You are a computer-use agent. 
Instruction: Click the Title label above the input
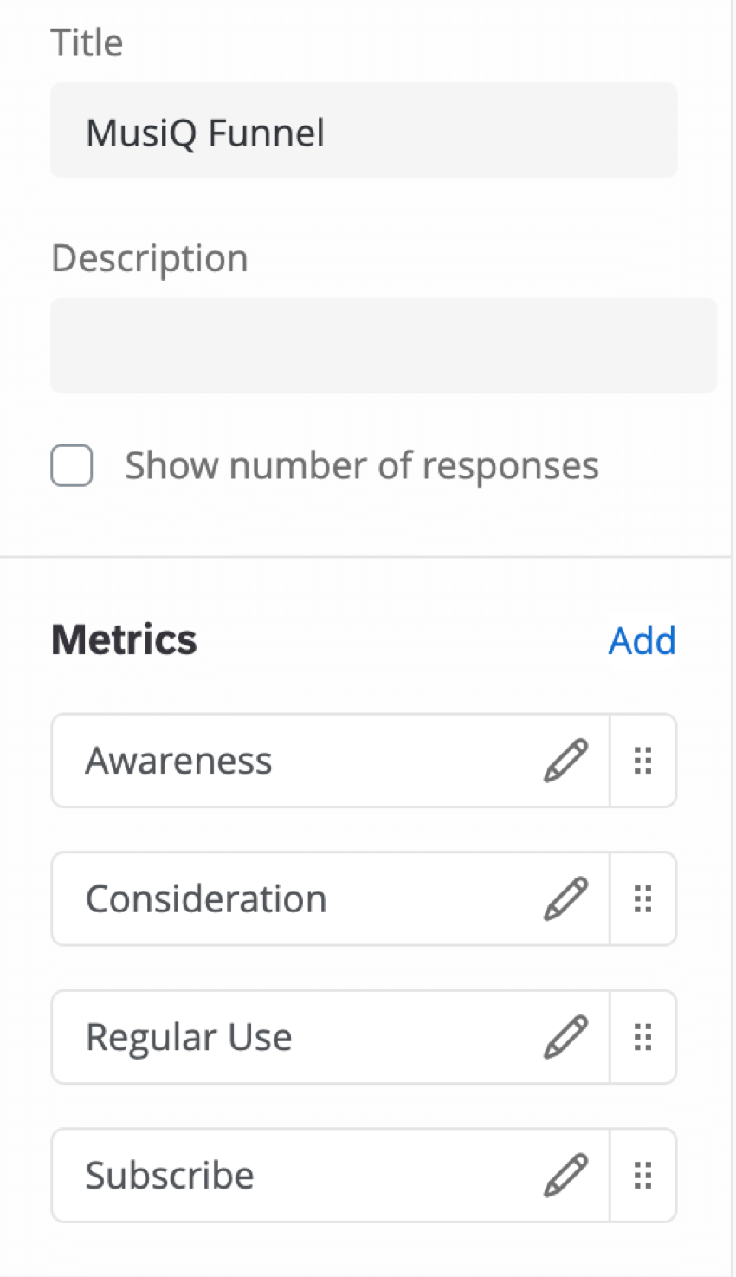point(87,42)
